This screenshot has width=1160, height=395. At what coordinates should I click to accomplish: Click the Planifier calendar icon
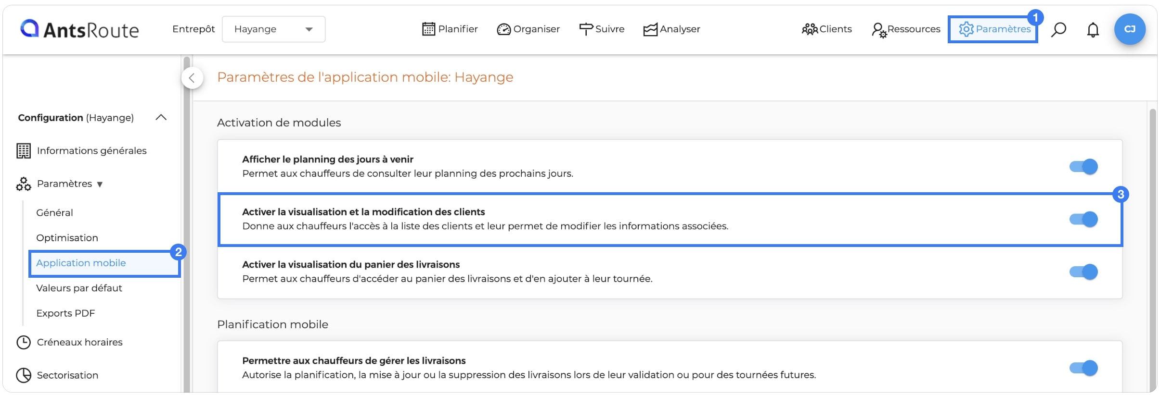point(428,29)
